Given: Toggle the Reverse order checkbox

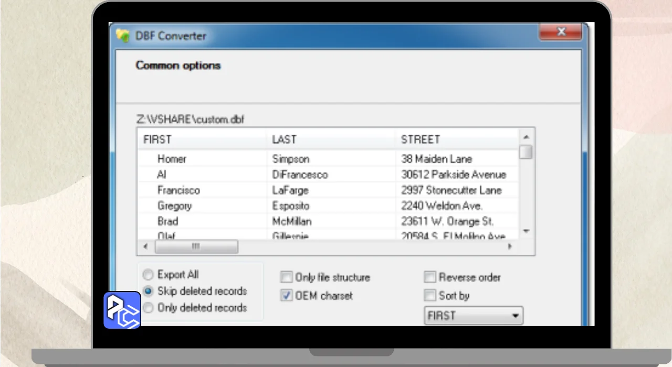Looking at the screenshot, I should (x=430, y=277).
